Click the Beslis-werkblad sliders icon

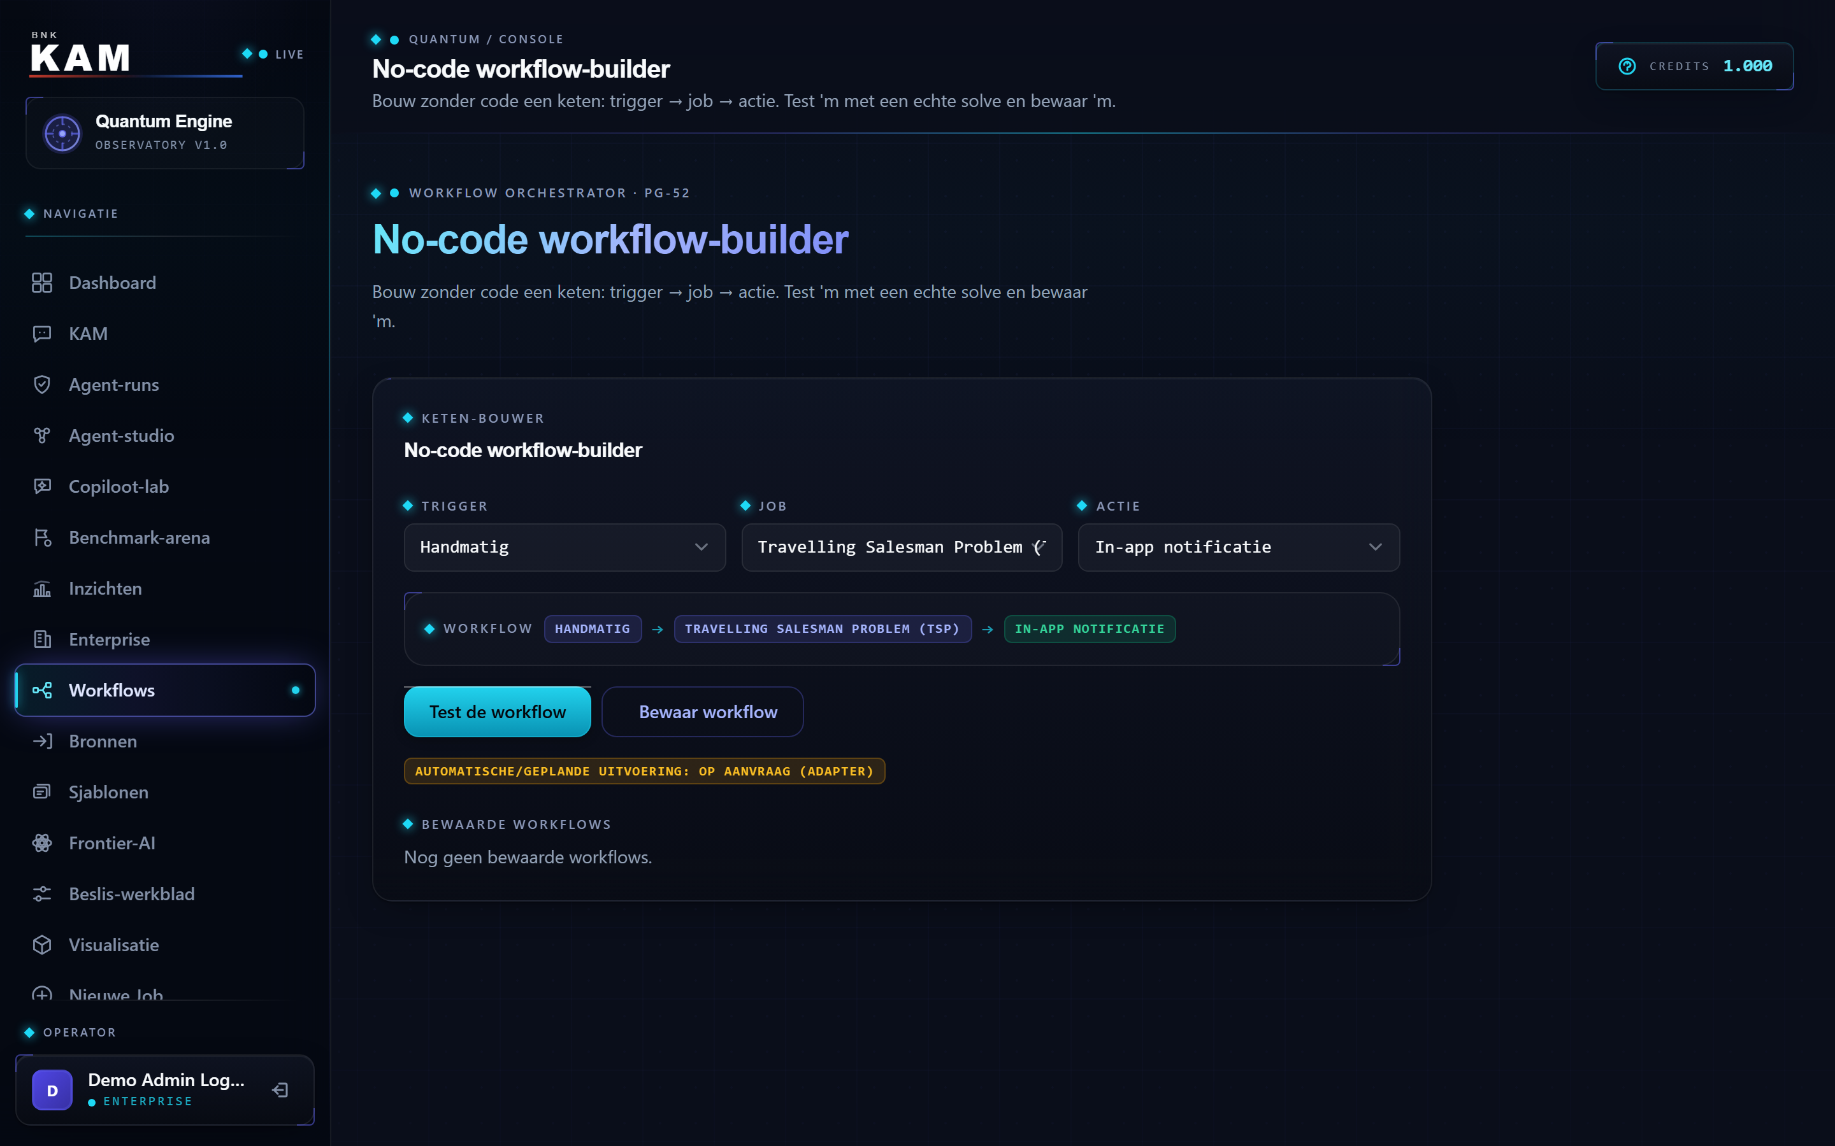tap(41, 894)
